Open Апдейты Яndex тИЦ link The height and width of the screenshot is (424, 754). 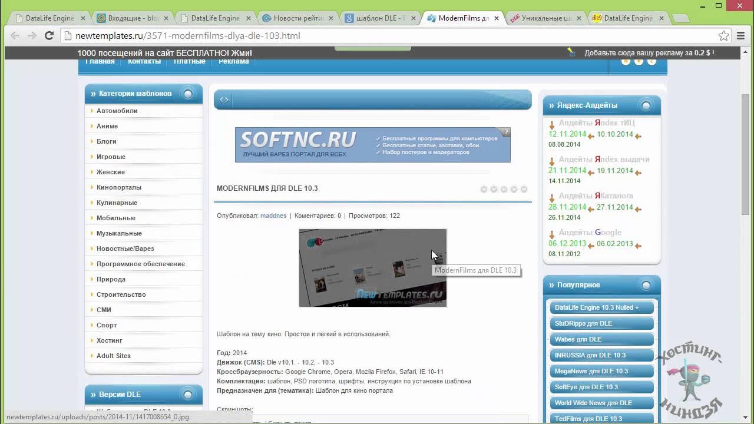(597, 123)
